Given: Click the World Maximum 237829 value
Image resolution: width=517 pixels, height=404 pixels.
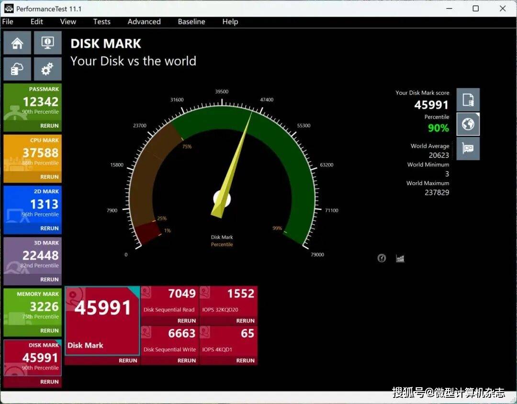Looking at the screenshot, I should (x=437, y=192).
